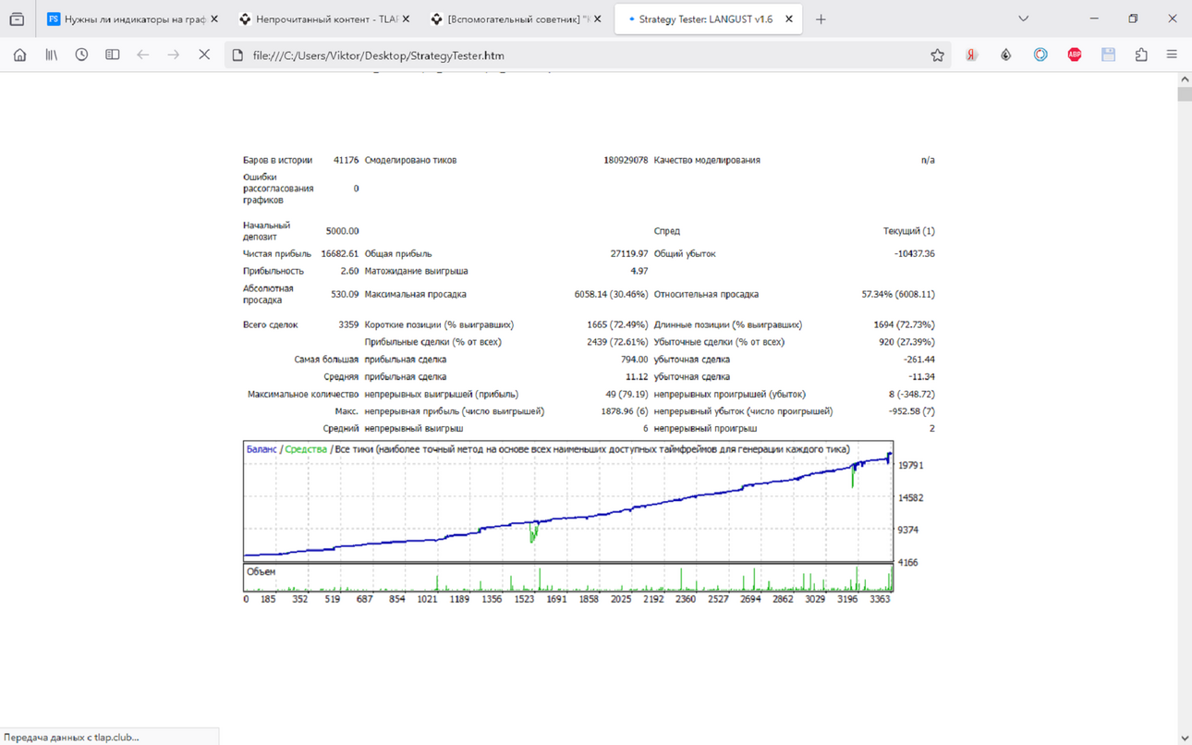Close the Strategy Tester tab

click(x=788, y=18)
